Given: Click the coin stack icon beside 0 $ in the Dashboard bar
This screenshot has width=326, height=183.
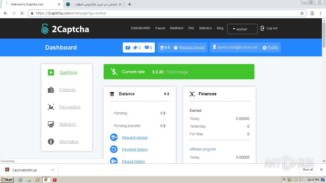Looking at the screenshot, I should click(x=162, y=48).
